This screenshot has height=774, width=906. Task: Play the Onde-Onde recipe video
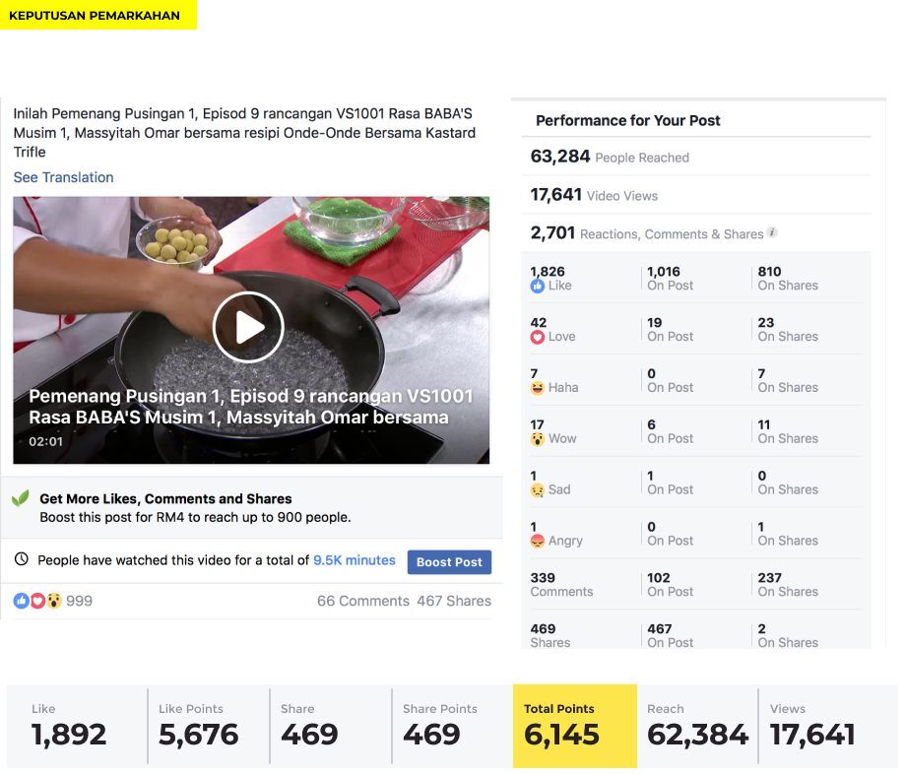[x=248, y=328]
